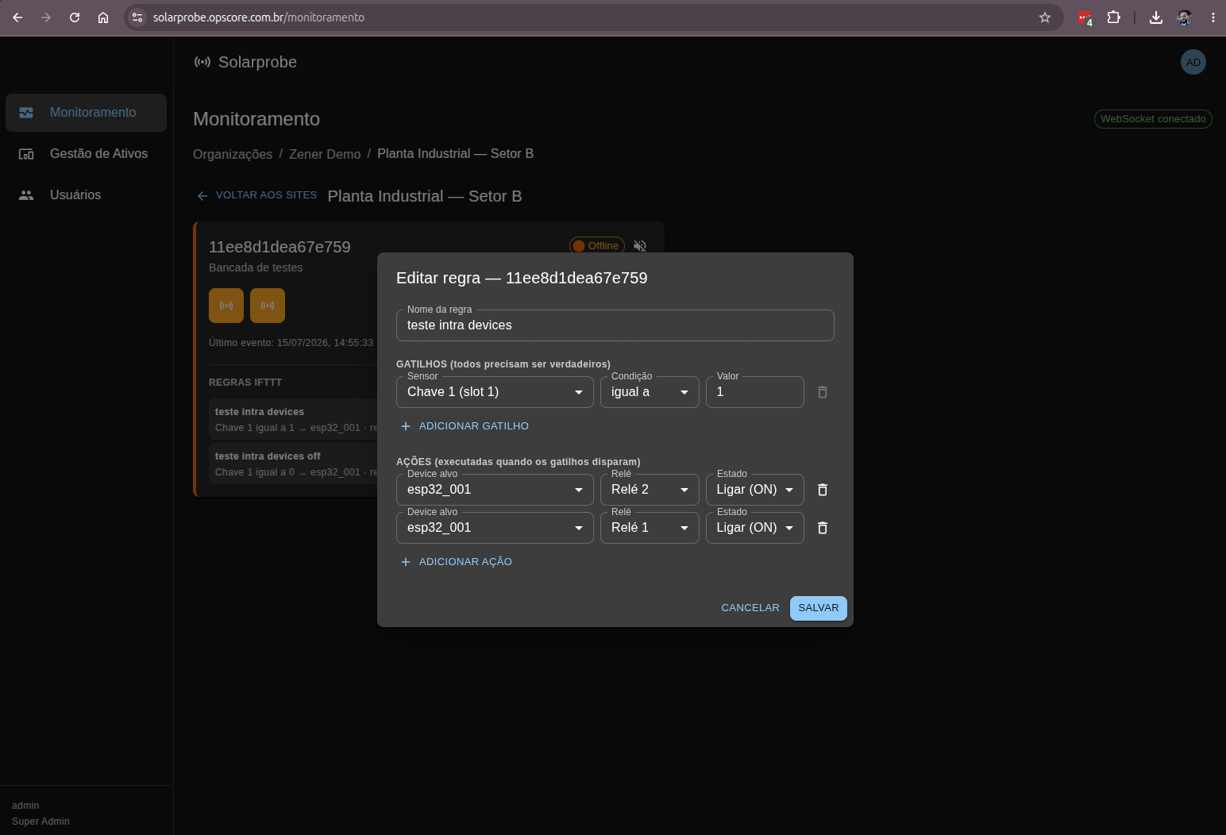Delete the Relé 1 action row
The image size is (1226, 835).
point(823,528)
